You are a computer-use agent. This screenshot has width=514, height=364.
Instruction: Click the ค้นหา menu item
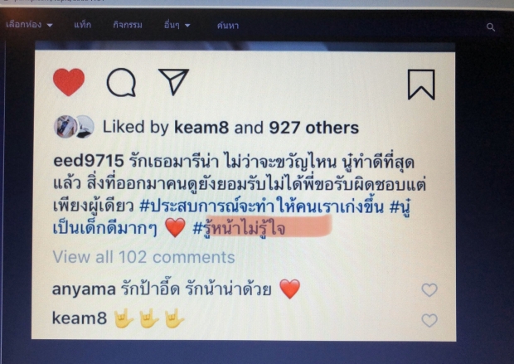point(228,25)
